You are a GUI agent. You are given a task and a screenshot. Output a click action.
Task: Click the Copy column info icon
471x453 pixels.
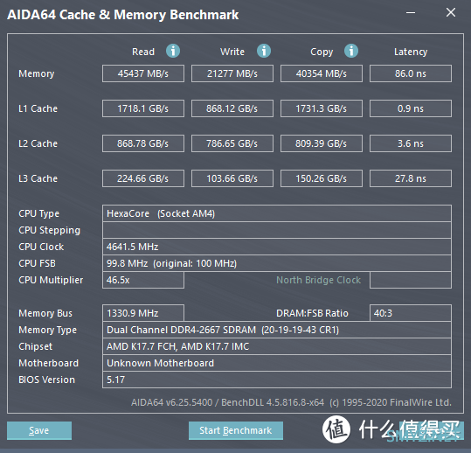pyautogui.click(x=351, y=51)
